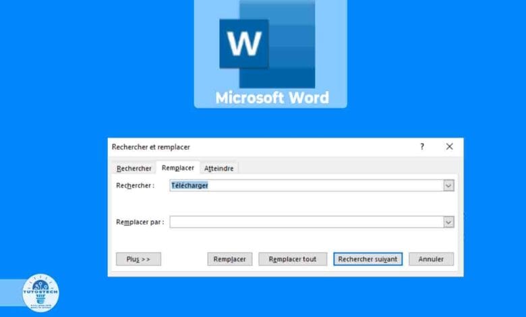Click Rechercher suivant to find next match
Screen dimensions: 526x317
click(x=368, y=259)
